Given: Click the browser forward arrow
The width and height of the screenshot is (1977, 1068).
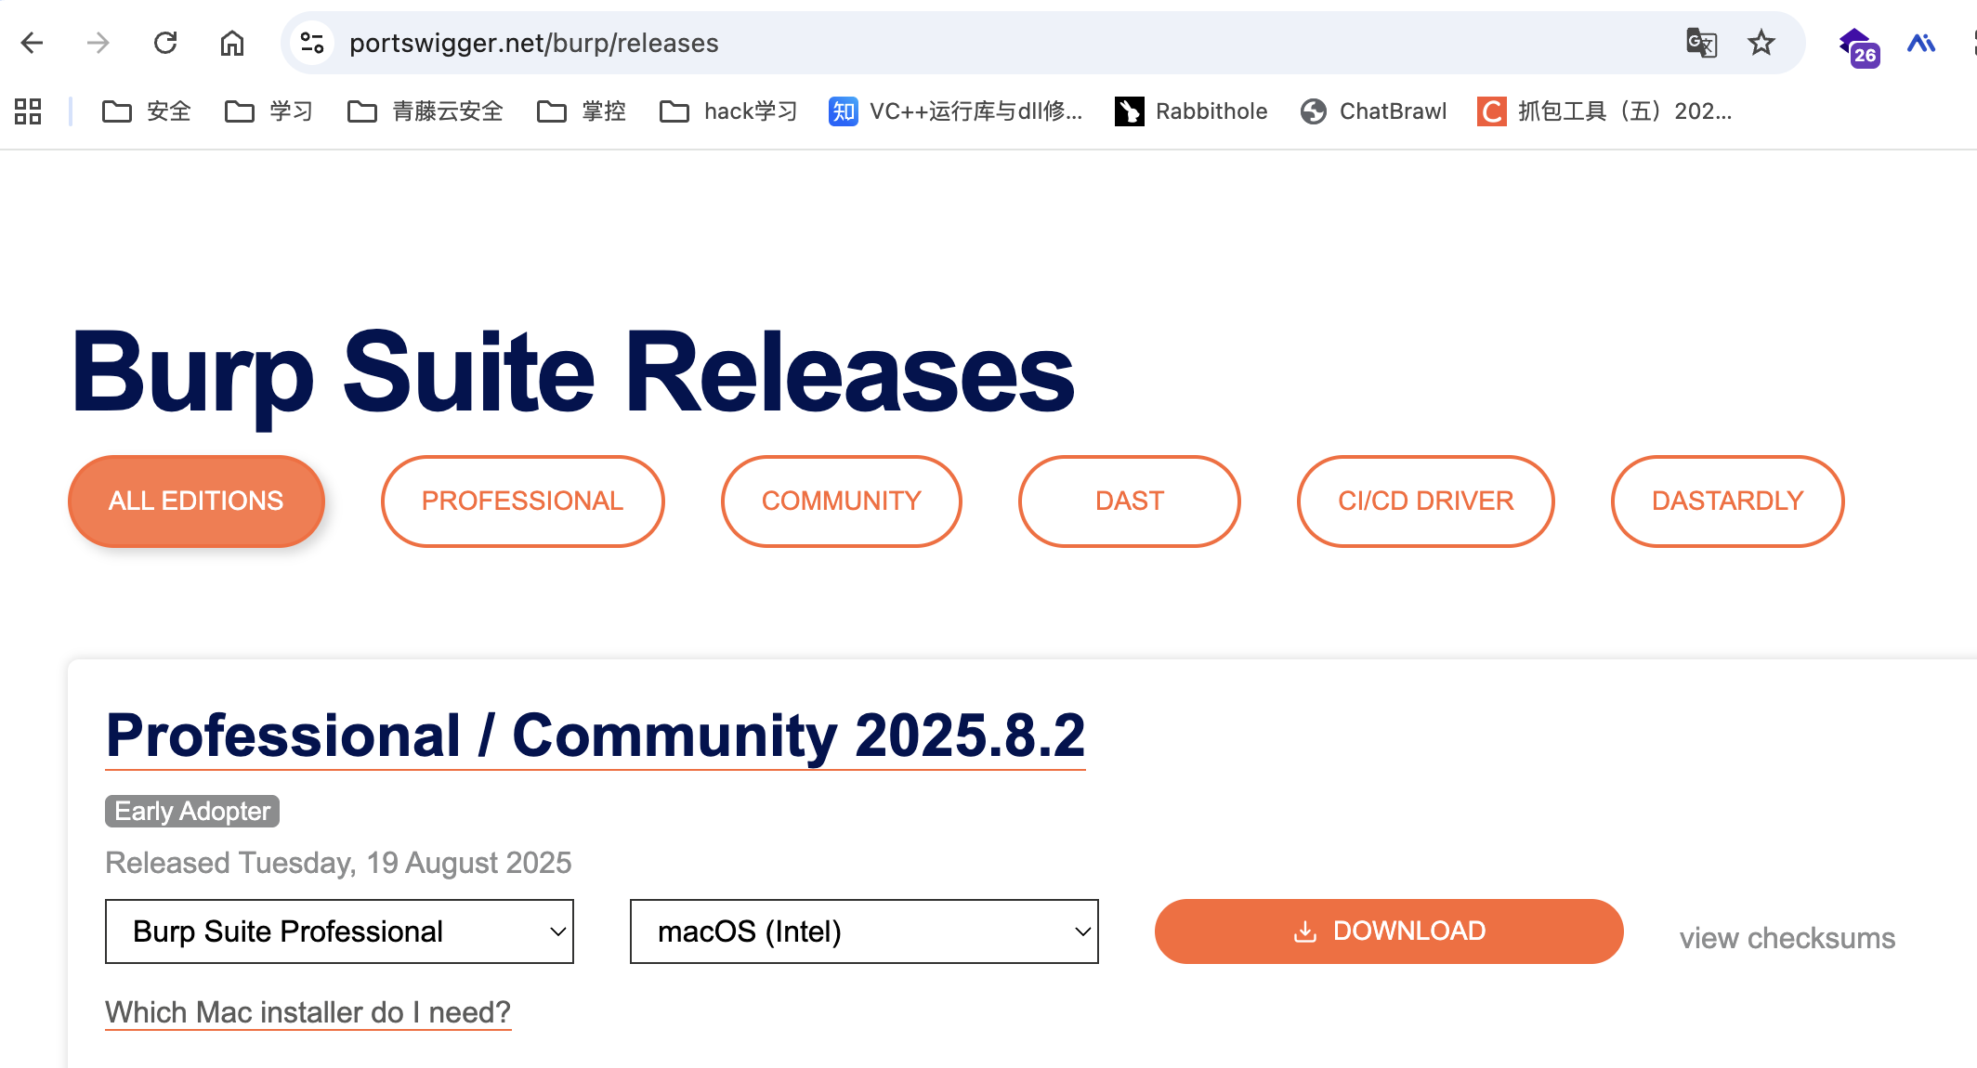Looking at the screenshot, I should [98, 43].
